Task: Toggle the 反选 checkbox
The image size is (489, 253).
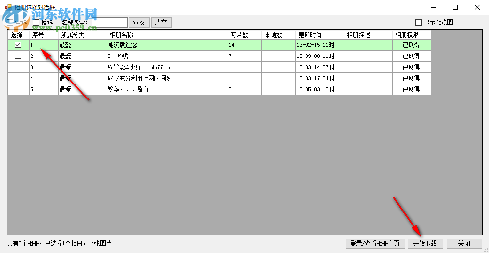Action: point(36,22)
